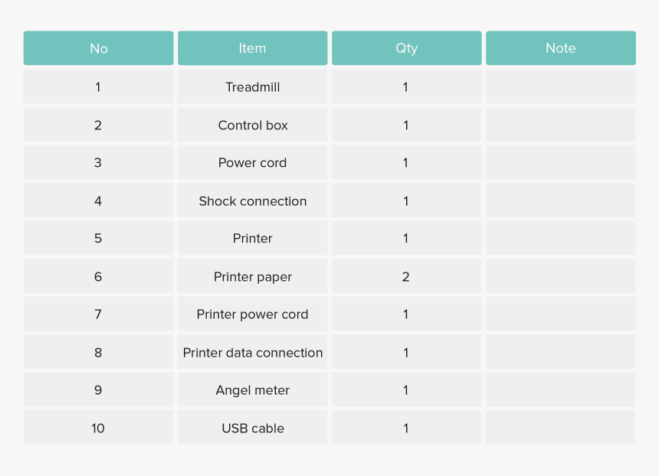
Task: Select the Printer data connection cell
Action: point(253,352)
